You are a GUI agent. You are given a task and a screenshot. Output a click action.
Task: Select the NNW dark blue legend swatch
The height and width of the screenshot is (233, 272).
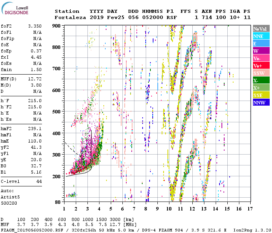tap(261, 103)
